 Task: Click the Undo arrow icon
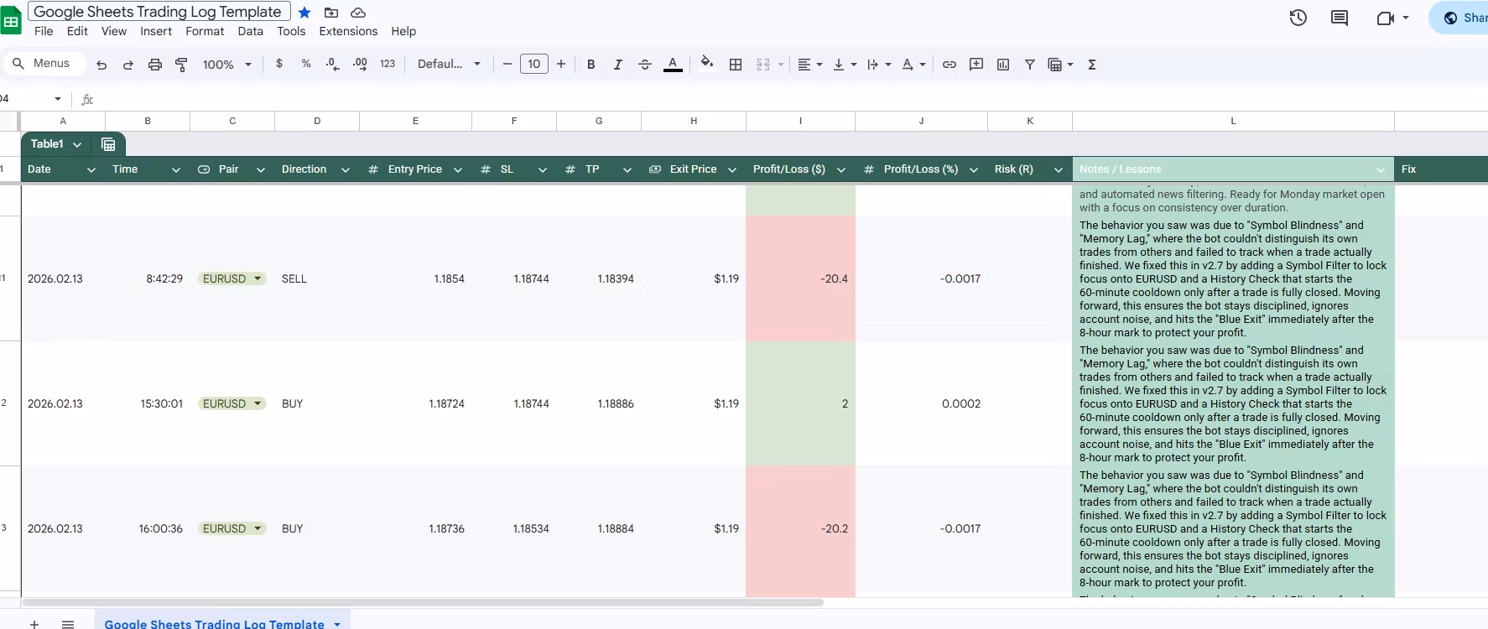(101, 65)
